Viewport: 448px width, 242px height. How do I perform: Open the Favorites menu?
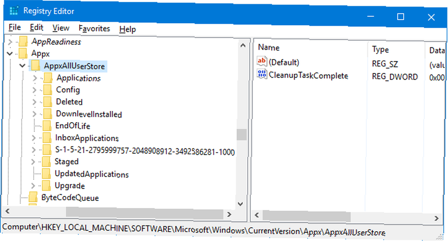(94, 29)
